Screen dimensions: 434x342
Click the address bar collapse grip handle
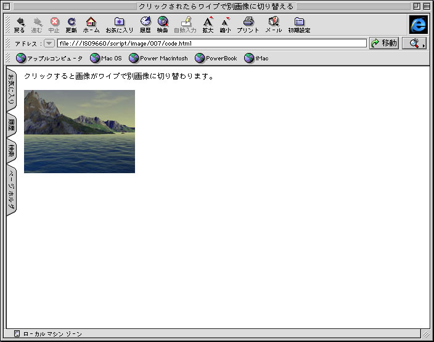coord(8,43)
